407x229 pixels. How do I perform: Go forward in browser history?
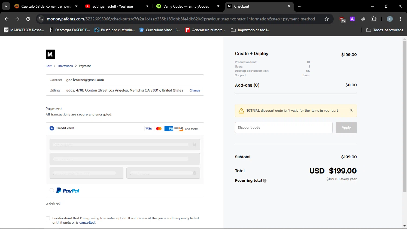(17, 19)
